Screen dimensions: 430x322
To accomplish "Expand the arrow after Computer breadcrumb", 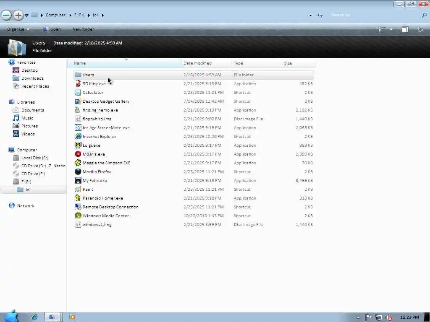I will pos(70,15).
